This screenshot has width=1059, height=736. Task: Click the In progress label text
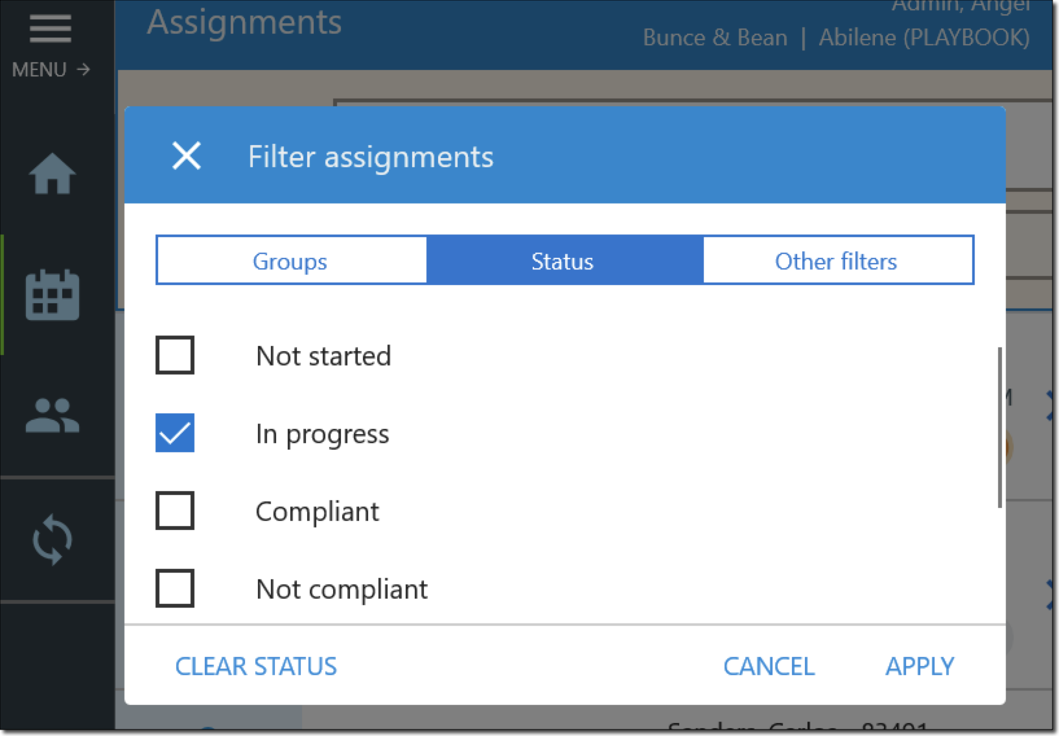323,434
